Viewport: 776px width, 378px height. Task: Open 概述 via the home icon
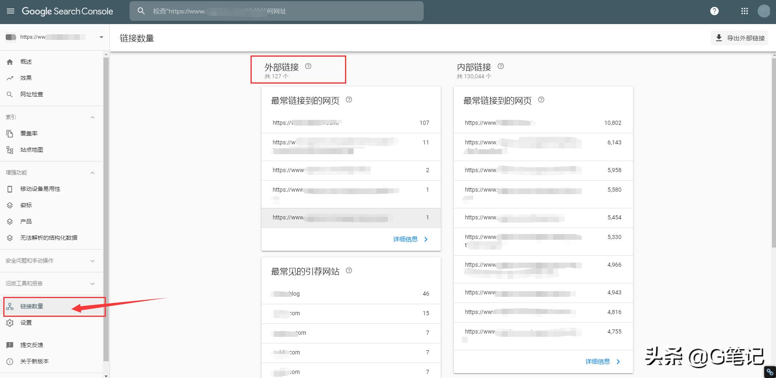point(9,61)
